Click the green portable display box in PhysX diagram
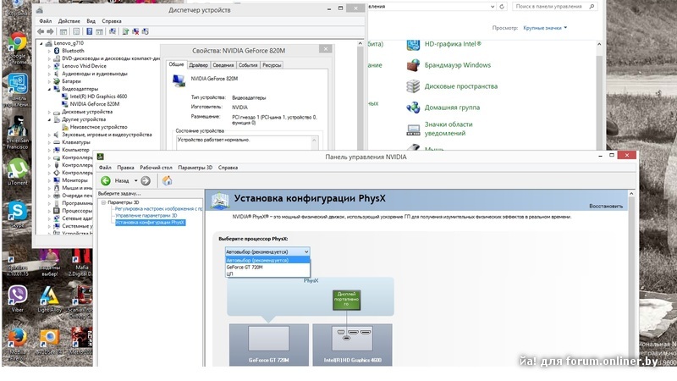The width and height of the screenshot is (677, 381). (x=346, y=300)
